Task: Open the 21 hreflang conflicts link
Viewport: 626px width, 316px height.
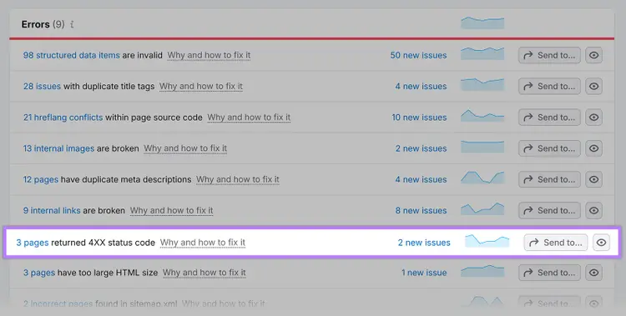Action: (x=63, y=118)
